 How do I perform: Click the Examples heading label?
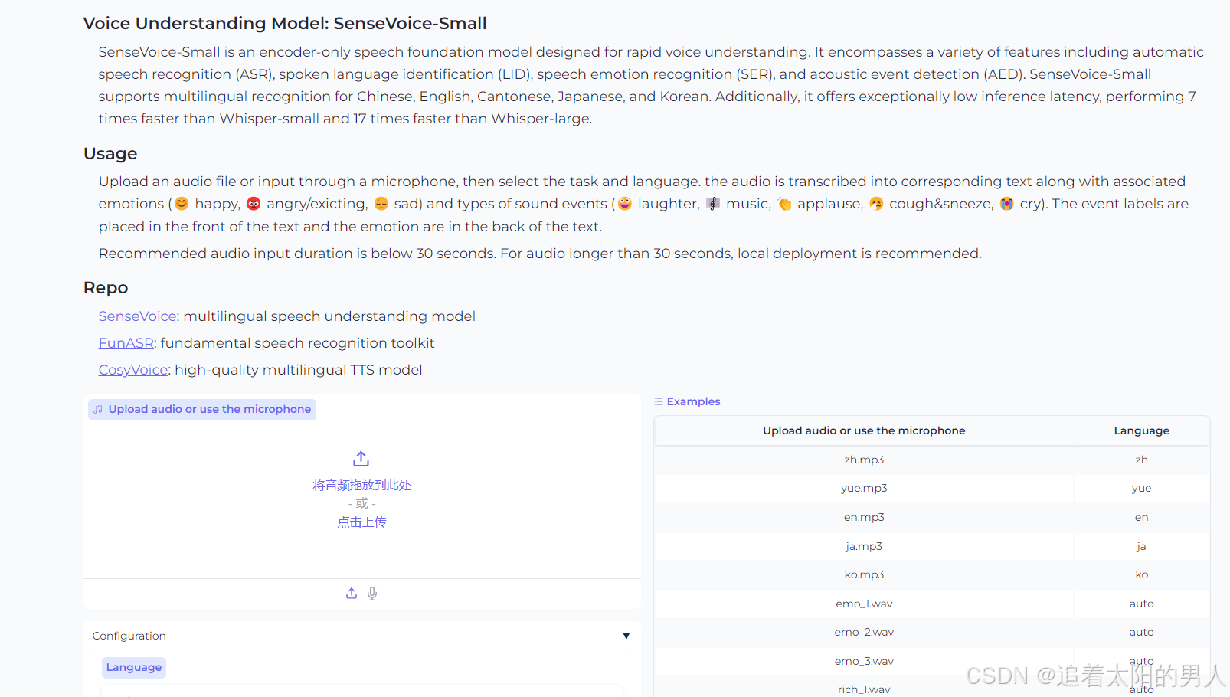click(694, 401)
